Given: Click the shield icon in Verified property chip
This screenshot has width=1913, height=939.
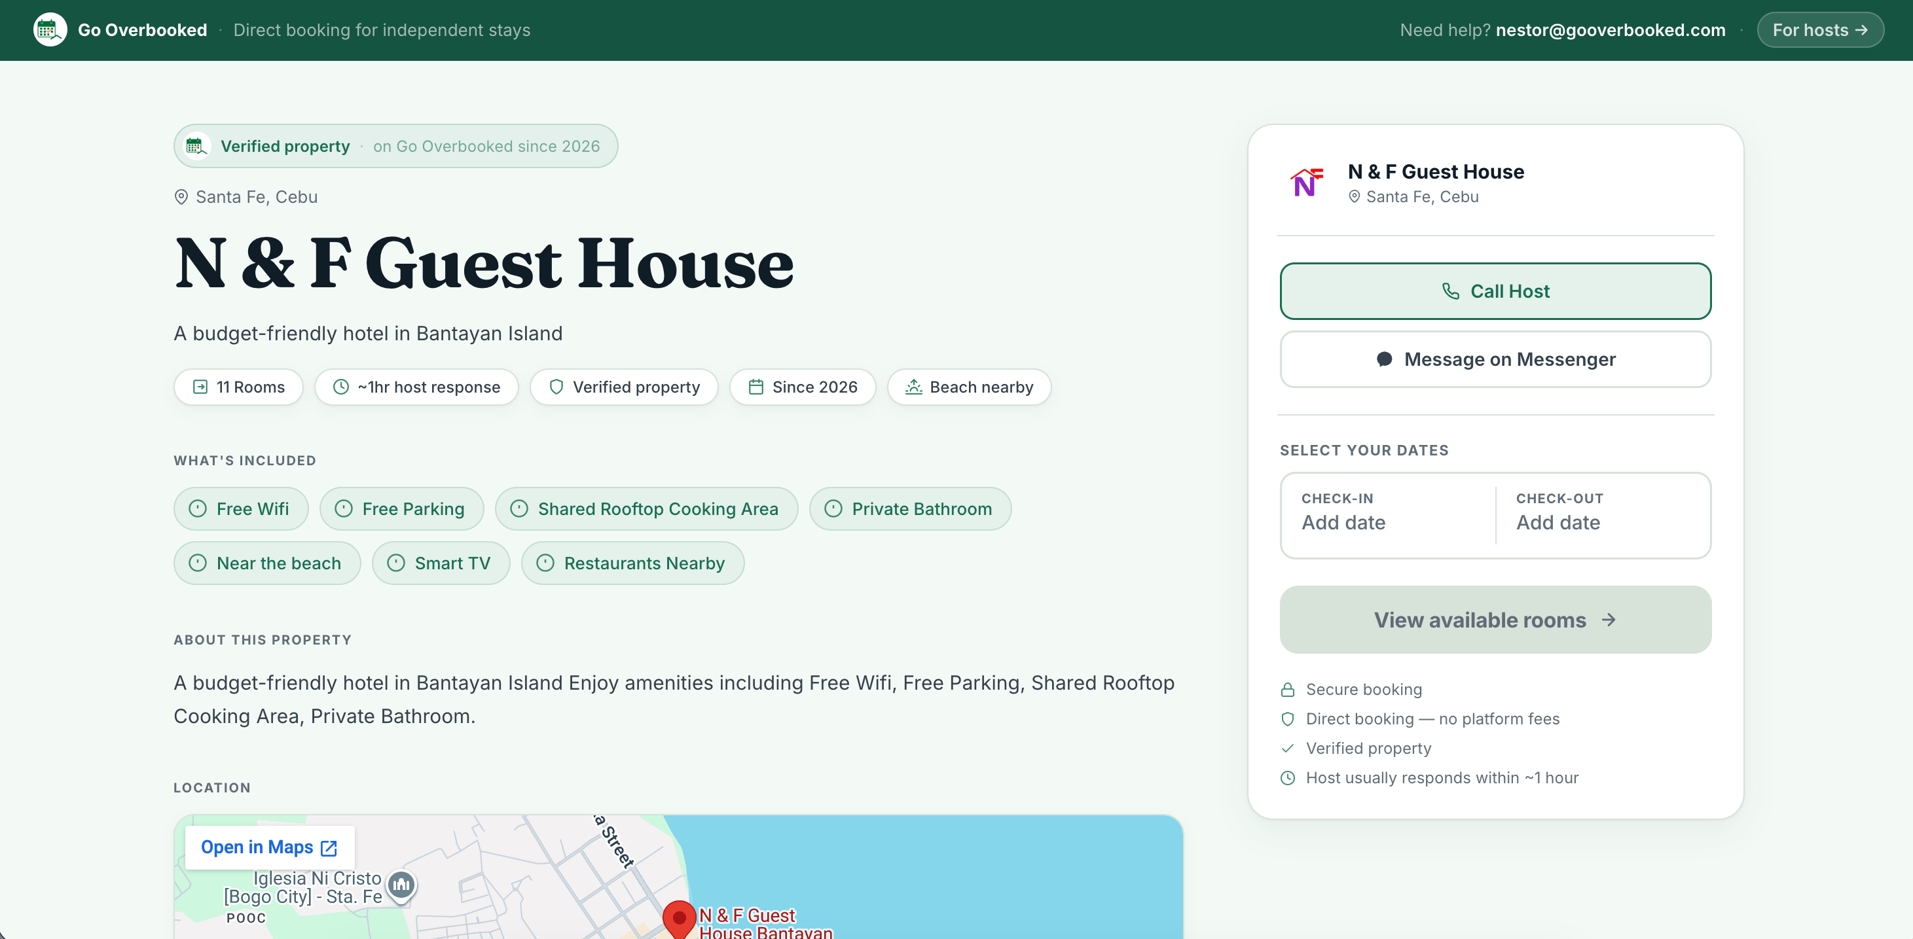Looking at the screenshot, I should click(556, 387).
